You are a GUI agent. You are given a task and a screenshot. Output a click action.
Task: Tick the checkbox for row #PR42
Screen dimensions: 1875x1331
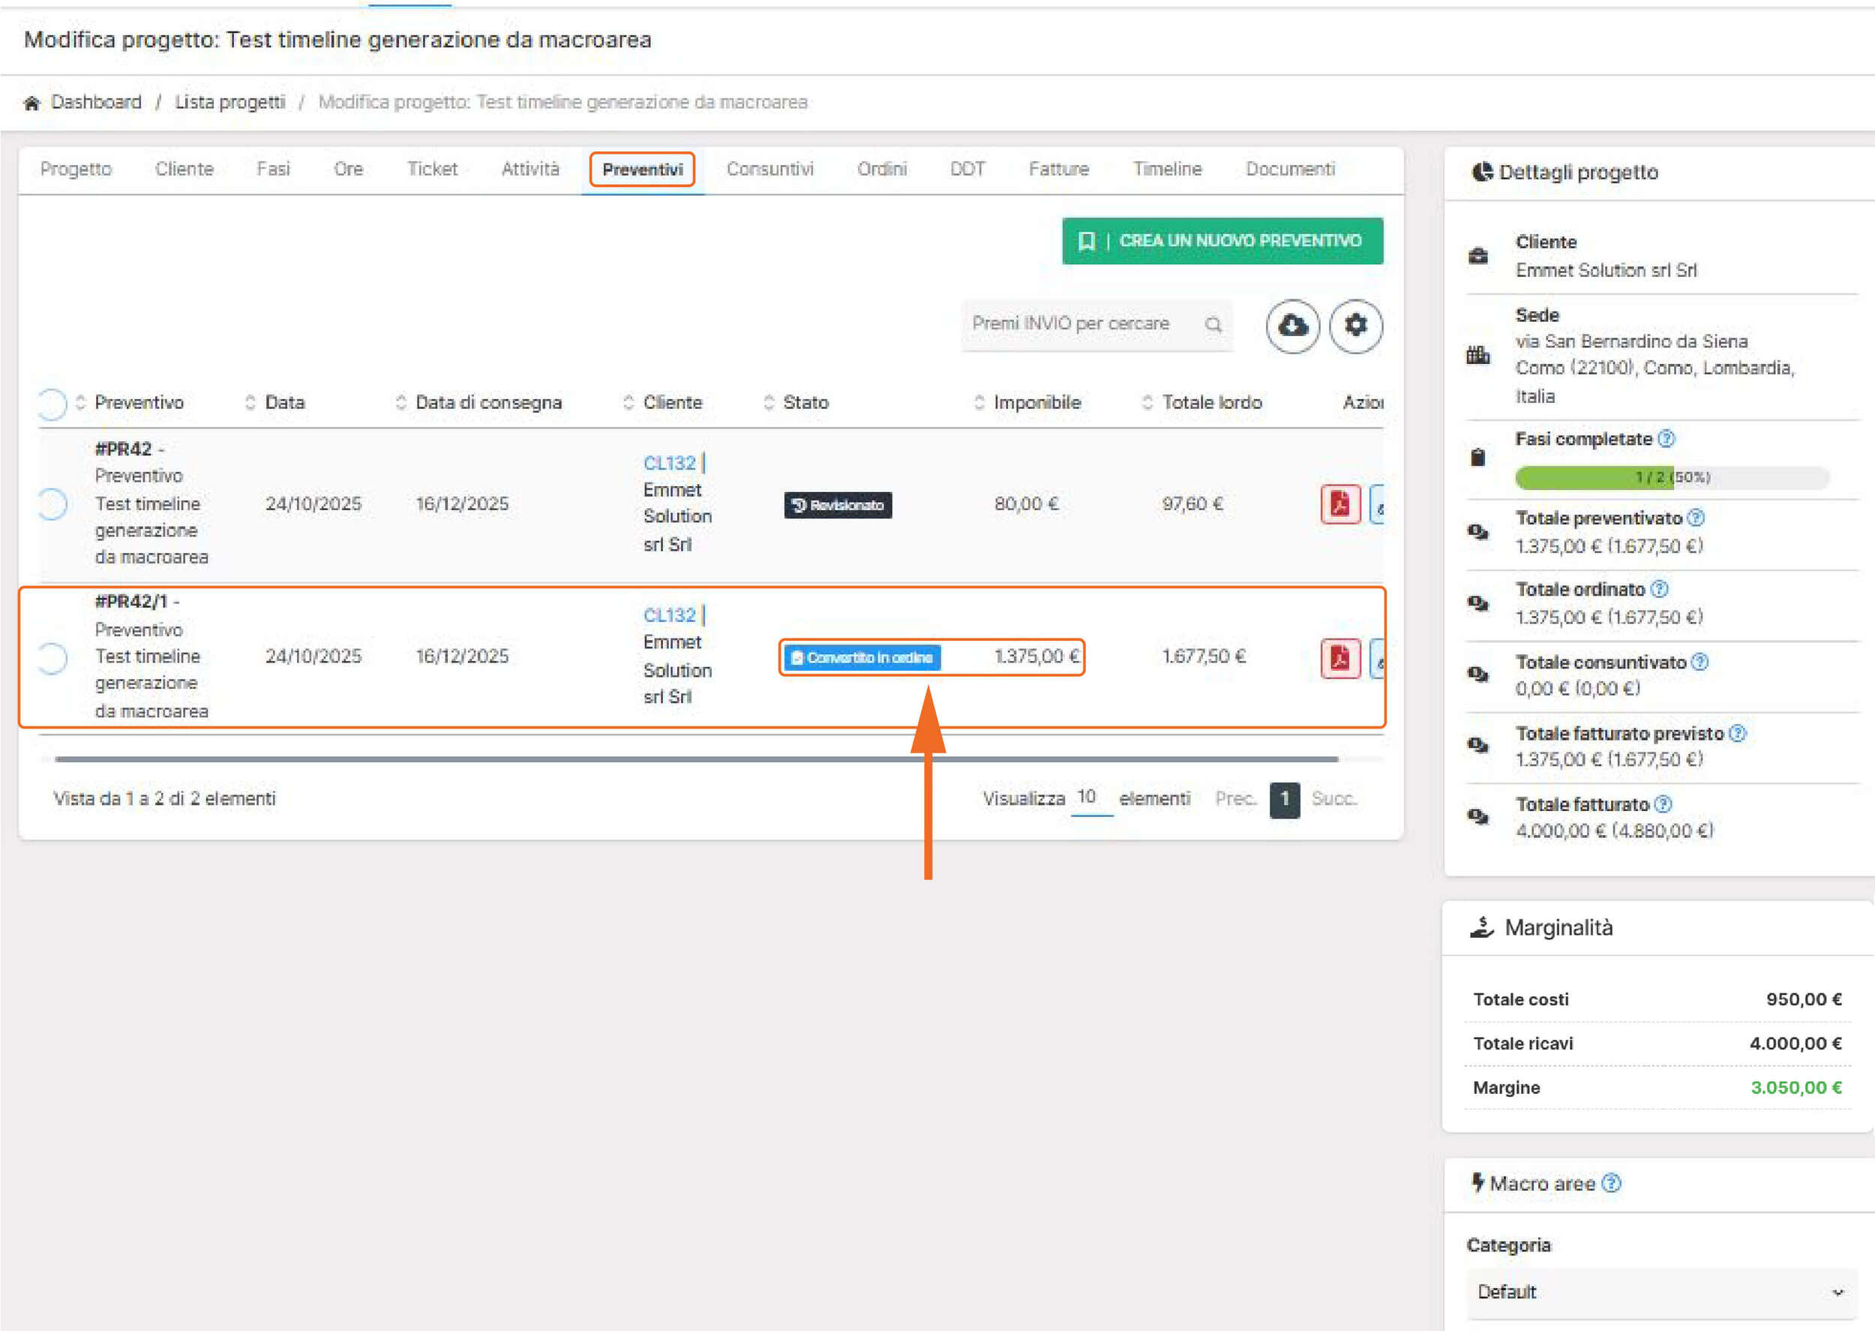coord(51,504)
